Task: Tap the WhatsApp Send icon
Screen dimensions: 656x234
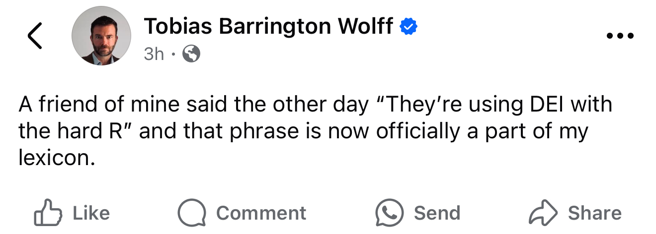Action: pos(389,213)
